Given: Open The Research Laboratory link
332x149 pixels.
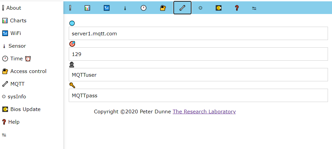Looking at the screenshot, I should tap(204, 112).
